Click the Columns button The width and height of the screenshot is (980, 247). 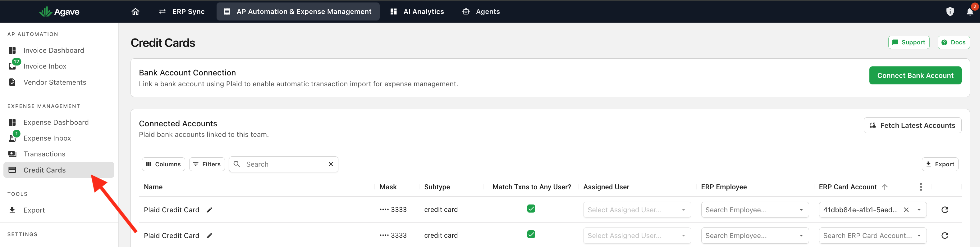[x=163, y=164]
